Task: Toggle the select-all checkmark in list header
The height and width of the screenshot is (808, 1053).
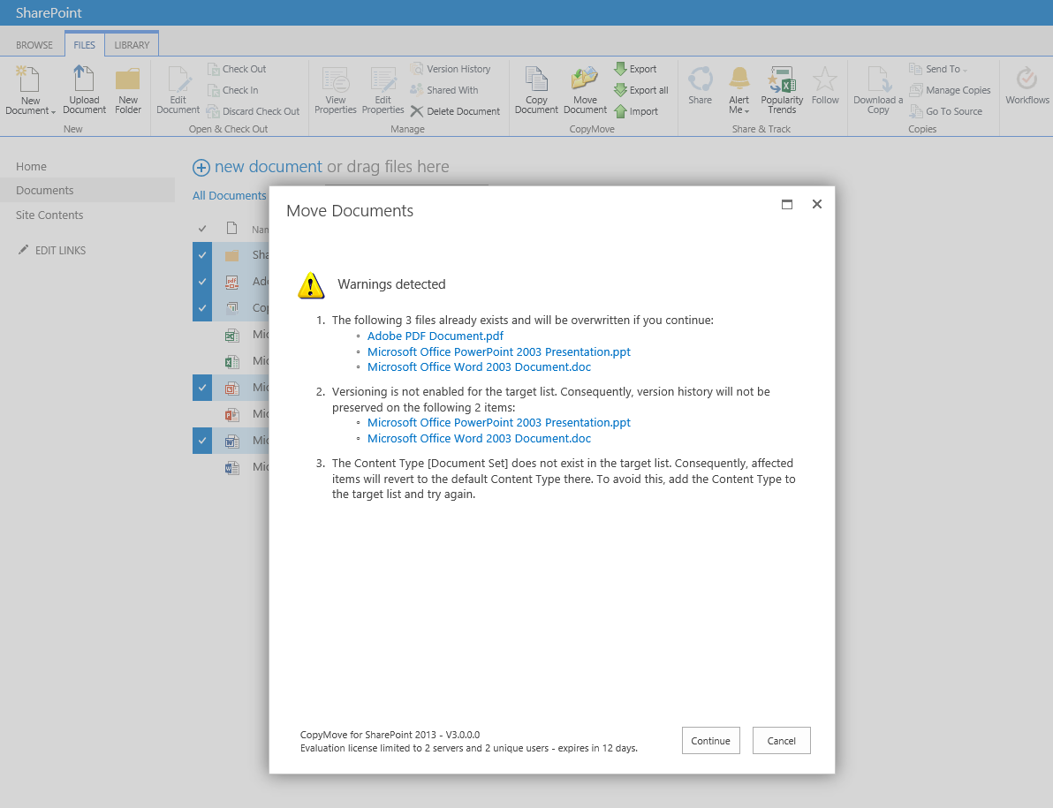Action: pos(202,229)
